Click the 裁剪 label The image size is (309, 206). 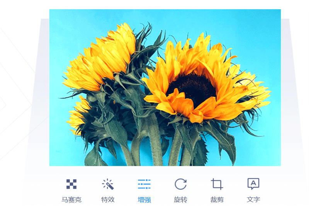click(217, 200)
